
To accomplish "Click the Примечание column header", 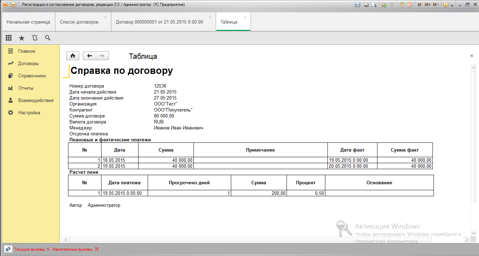I will click(260, 150).
